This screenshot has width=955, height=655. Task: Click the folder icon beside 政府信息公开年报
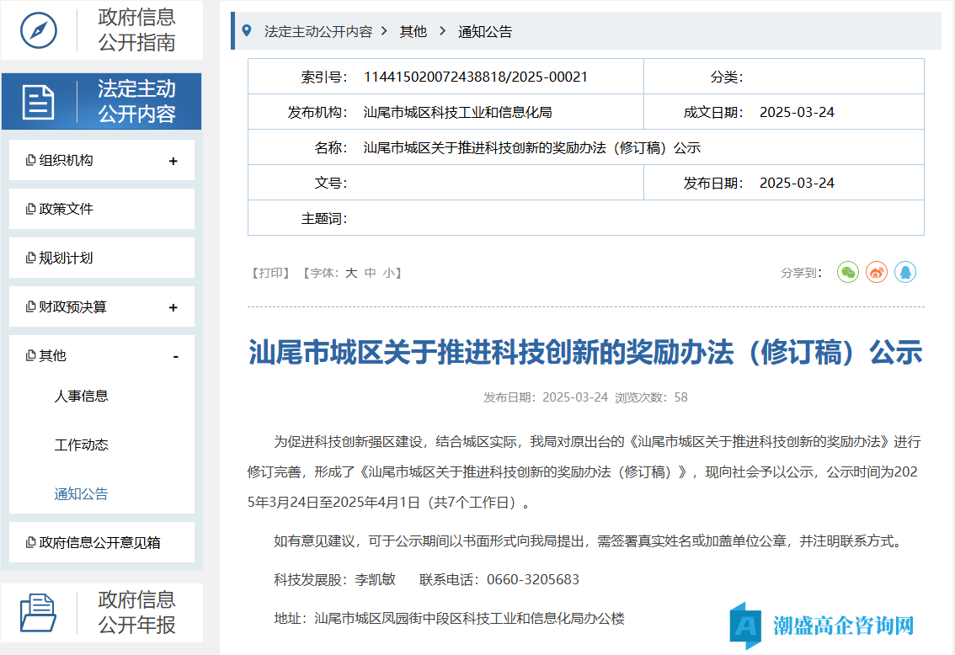tap(38, 612)
